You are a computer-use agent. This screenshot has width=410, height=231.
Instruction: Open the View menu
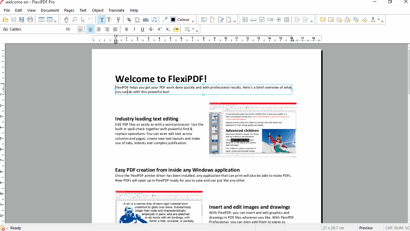tap(31, 10)
